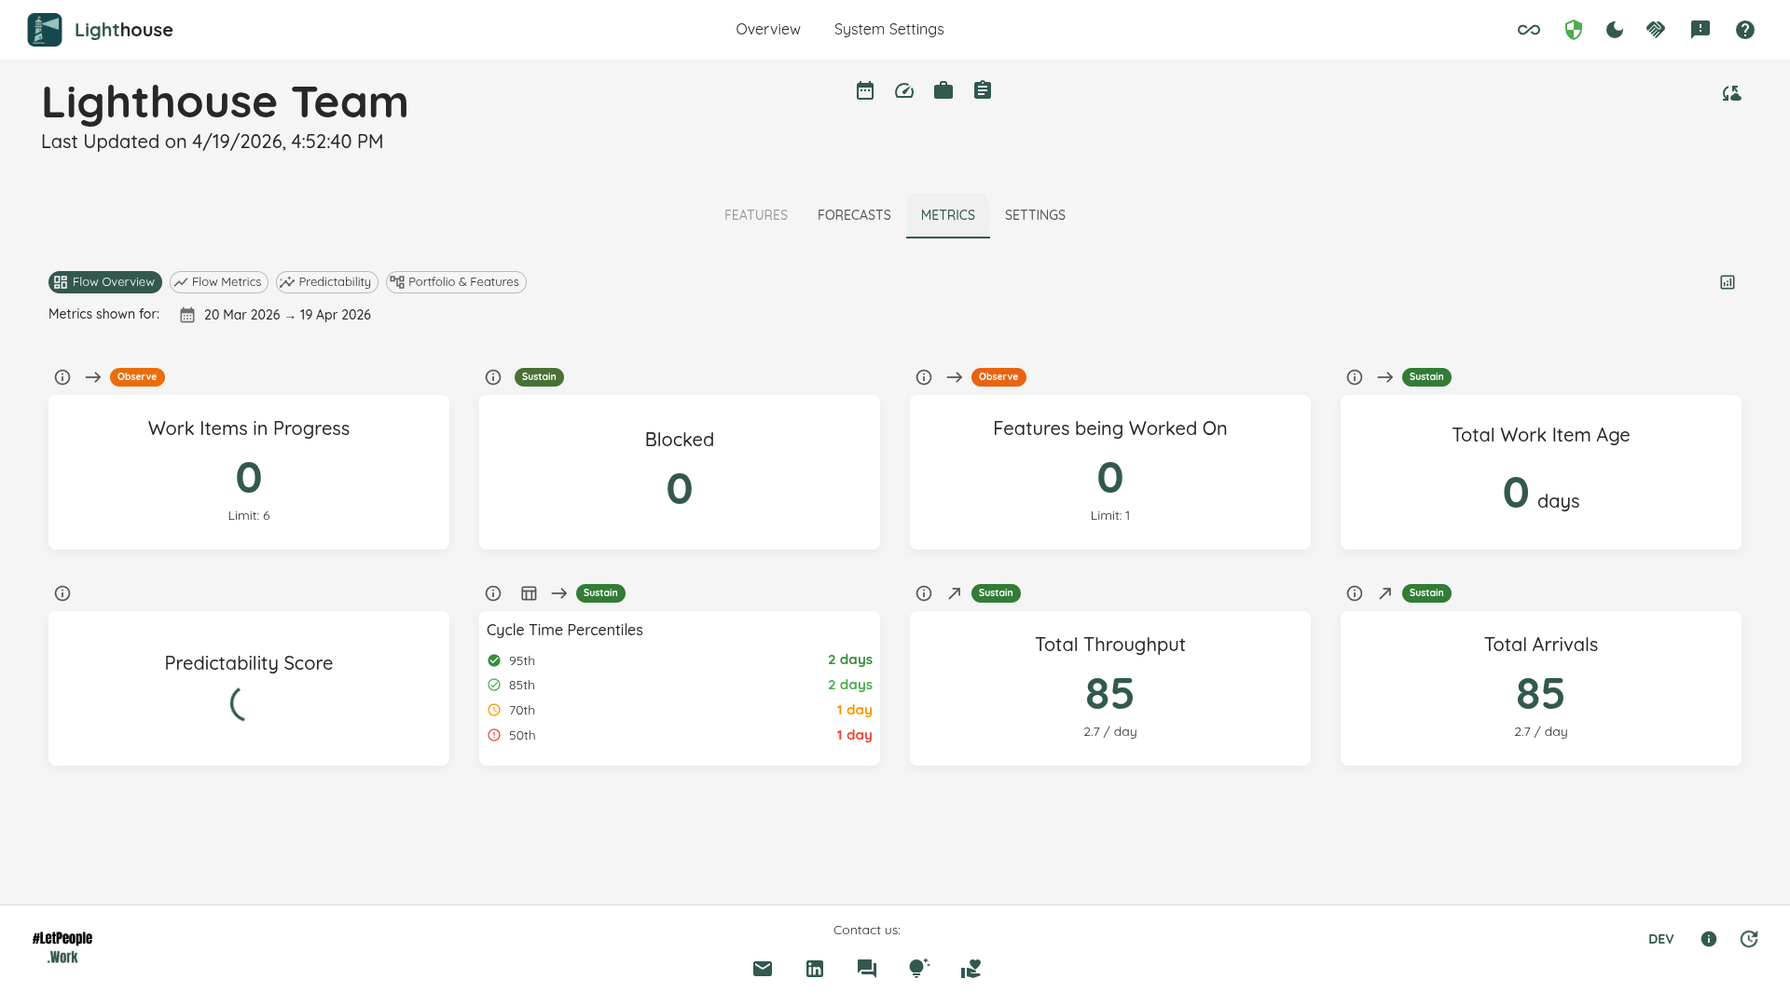
Task: Click the info icon on Work Items in Progress
Action: tap(62, 377)
